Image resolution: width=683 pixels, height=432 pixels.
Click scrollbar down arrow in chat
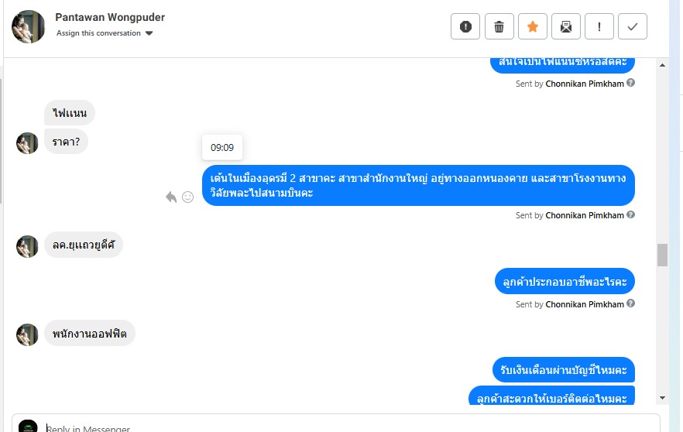click(x=663, y=398)
